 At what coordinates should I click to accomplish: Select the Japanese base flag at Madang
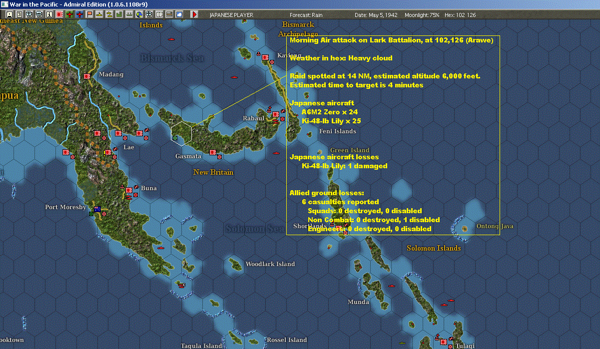(x=87, y=76)
